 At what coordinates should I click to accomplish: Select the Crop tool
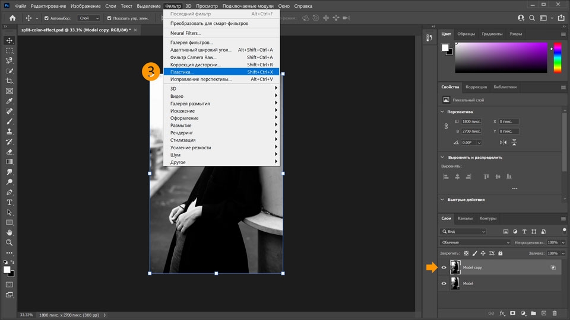9,81
